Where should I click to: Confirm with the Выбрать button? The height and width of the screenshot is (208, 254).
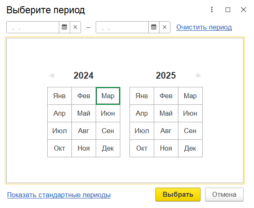178,194
